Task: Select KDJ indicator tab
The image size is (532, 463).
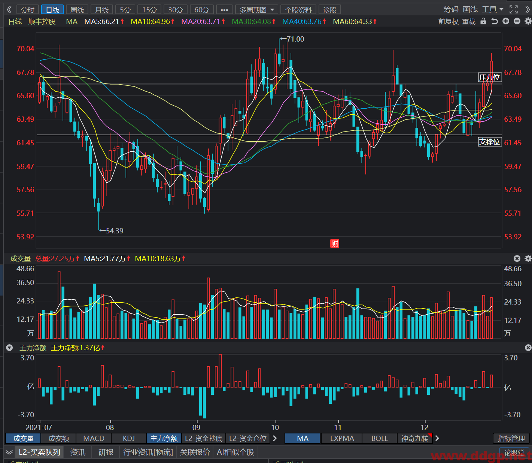Action: click(129, 438)
